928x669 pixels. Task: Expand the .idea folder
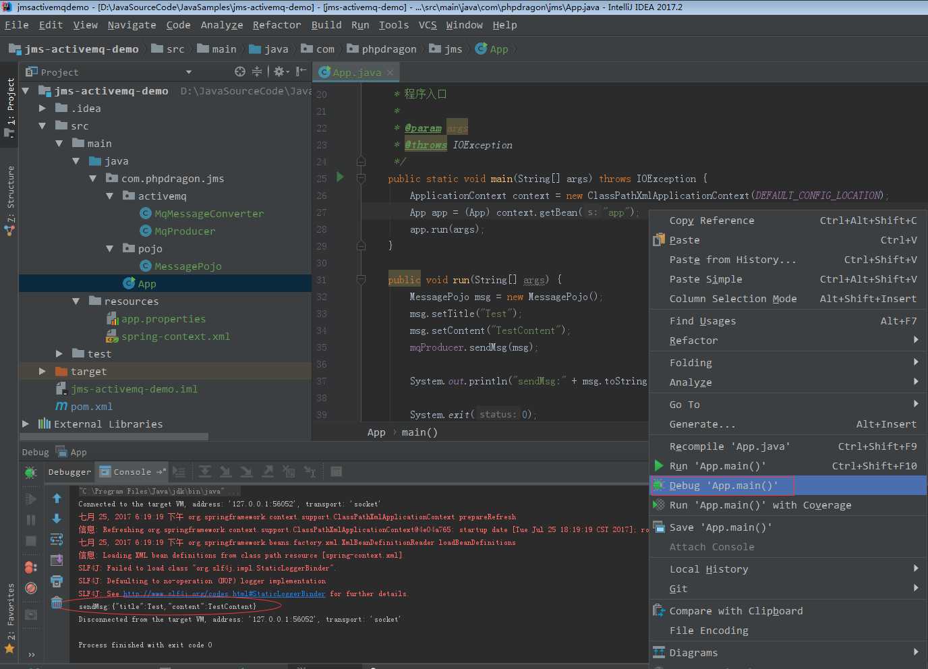(42, 109)
